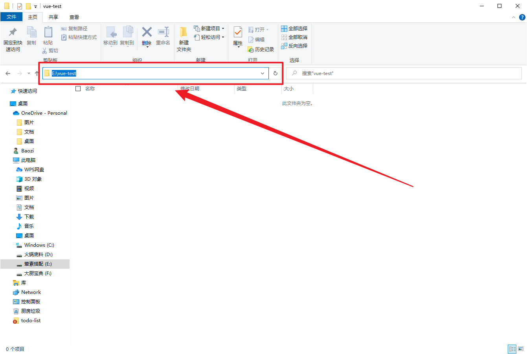Collapse the ribbon with the chevron
The width and height of the screenshot is (527, 354).
514,17
